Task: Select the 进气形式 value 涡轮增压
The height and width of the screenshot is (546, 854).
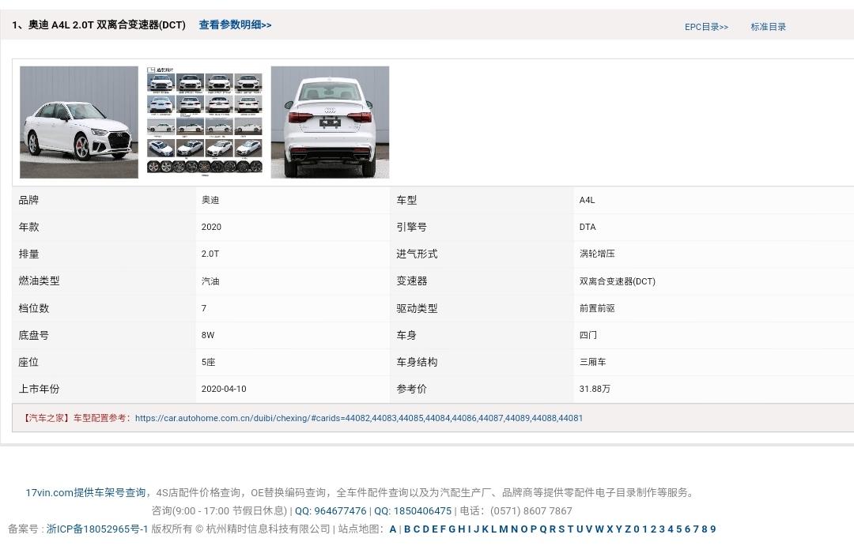Action: (597, 254)
